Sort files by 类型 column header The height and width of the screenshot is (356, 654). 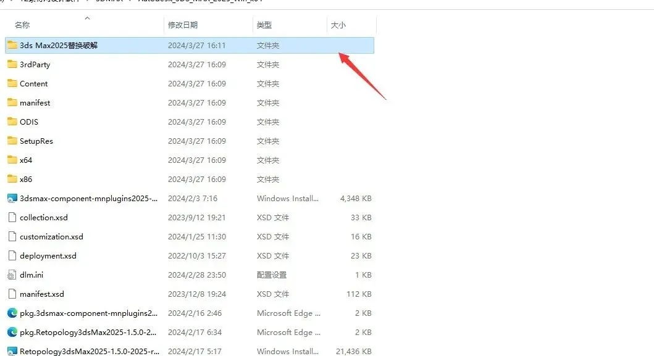(264, 25)
